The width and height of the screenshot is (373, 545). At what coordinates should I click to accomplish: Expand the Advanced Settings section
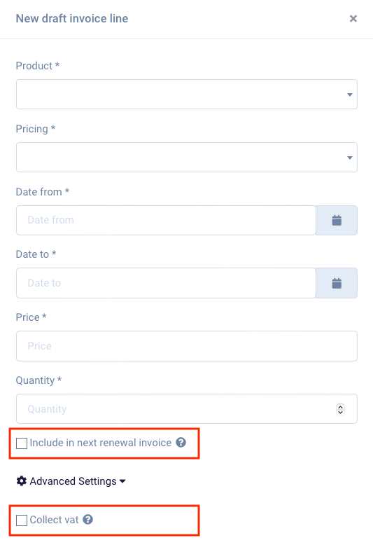(71, 481)
